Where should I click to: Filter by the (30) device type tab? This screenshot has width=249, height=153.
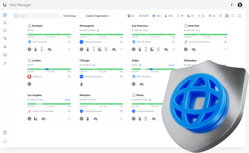coord(169,16)
